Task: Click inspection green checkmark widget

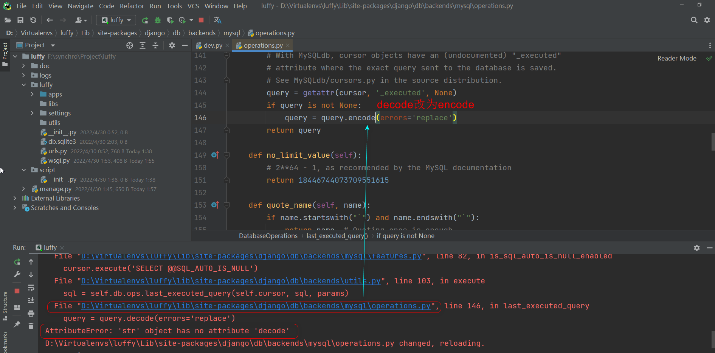Action: tap(709, 59)
